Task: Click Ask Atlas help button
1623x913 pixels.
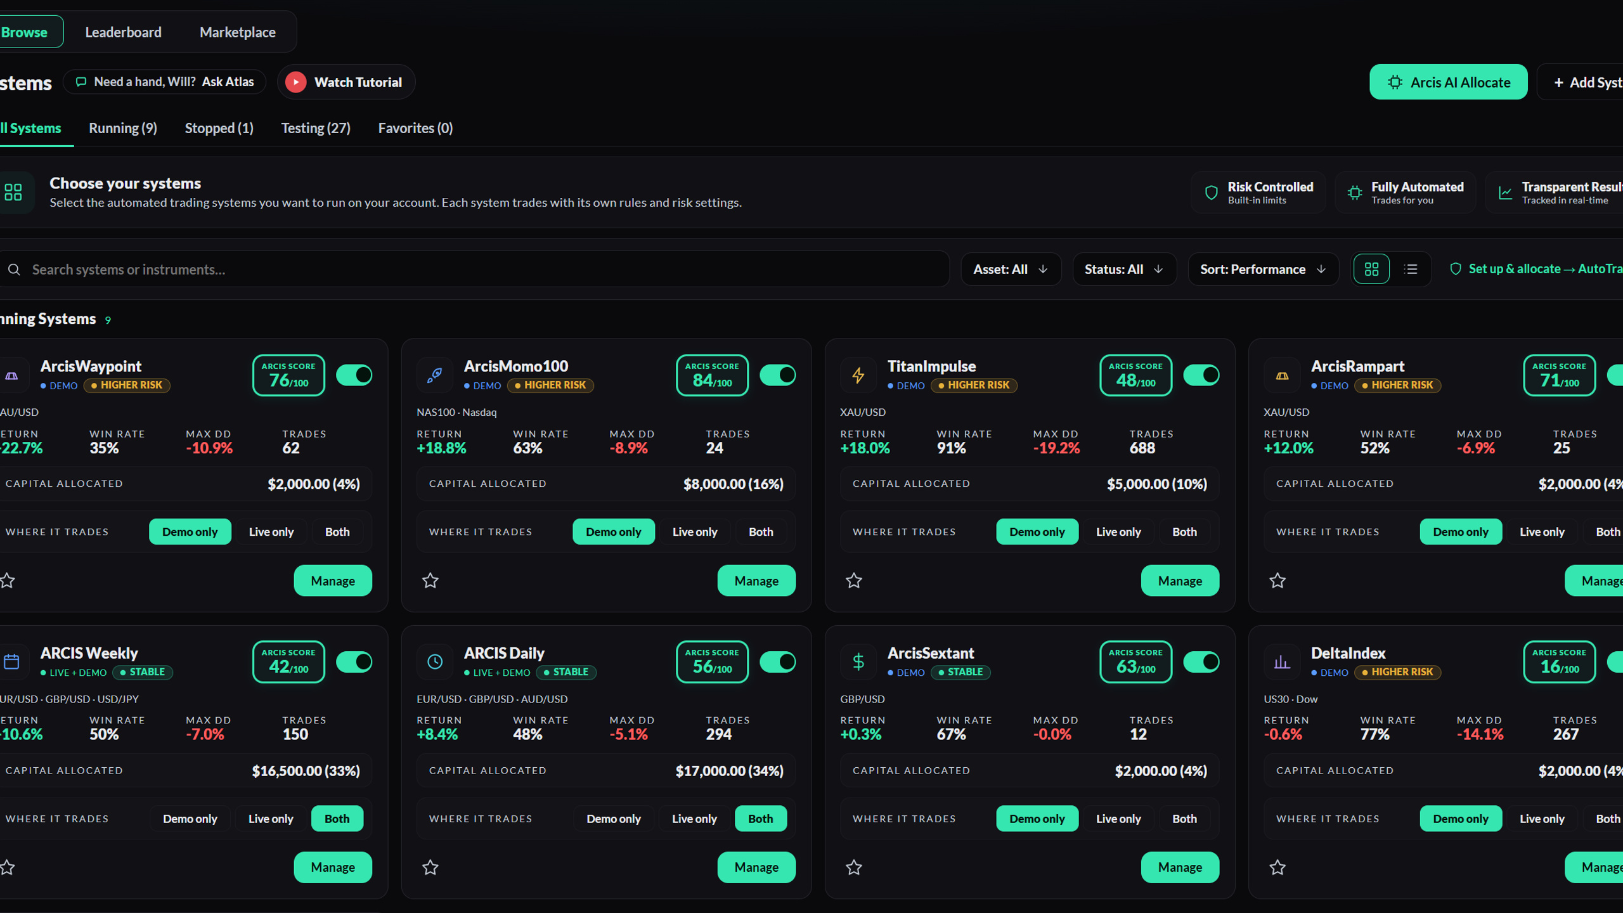Action: [x=165, y=82]
